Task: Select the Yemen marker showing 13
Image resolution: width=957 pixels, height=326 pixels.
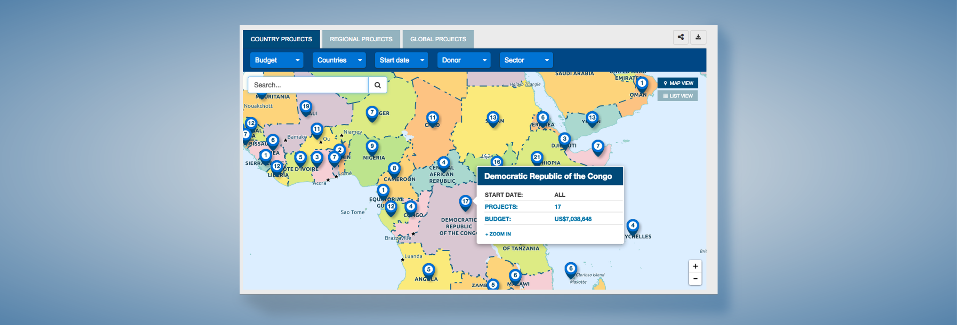Action: [592, 119]
